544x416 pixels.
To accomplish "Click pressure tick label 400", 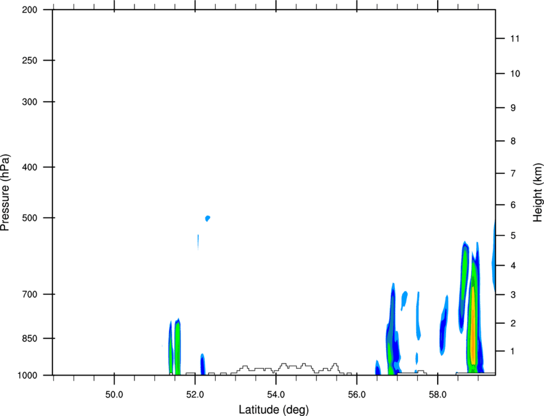I will [29, 167].
